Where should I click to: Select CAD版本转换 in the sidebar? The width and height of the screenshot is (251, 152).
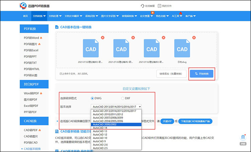(x=32, y=149)
